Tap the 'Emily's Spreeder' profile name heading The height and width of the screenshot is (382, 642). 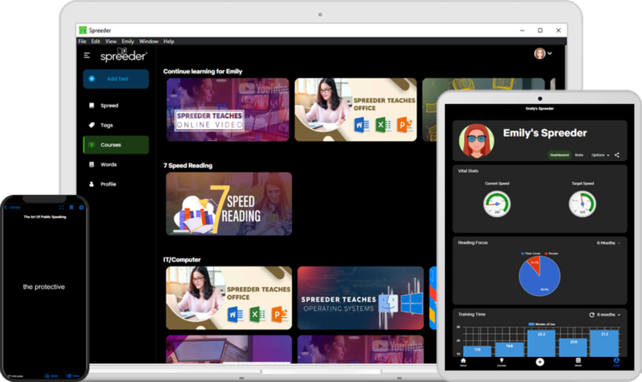(545, 133)
